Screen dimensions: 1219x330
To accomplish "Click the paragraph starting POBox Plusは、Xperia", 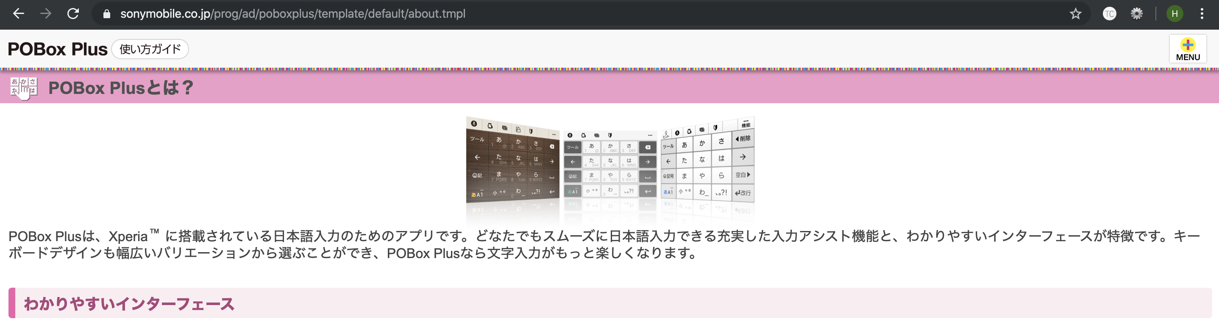I will (x=604, y=245).
